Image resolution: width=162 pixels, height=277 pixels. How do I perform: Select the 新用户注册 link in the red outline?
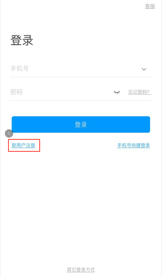[x=23, y=145]
